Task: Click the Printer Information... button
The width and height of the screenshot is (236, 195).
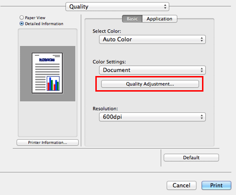Action: point(48,143)
